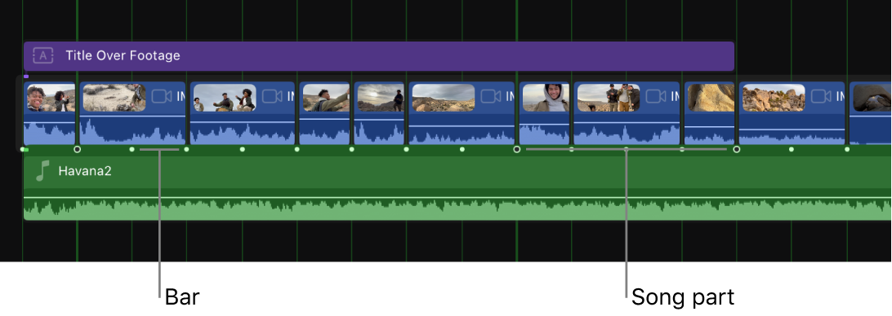This screenshot has width=892, height=316.
Task: Select thumbnail of people sitting on rocks
Action: (225, 98)
